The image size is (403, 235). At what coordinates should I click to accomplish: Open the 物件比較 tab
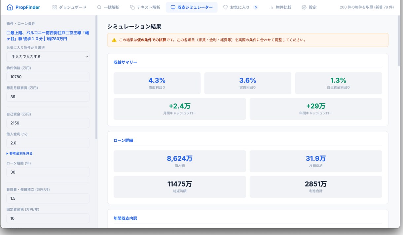(280, 7)
